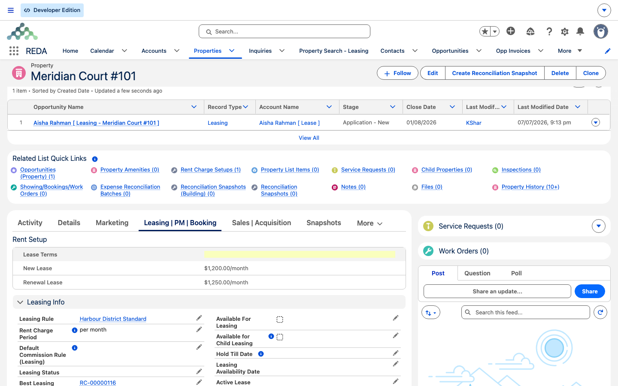Sort by Opportunity Name column header
Viewport: 618px width, 386px height.
[x=58, y=107]
